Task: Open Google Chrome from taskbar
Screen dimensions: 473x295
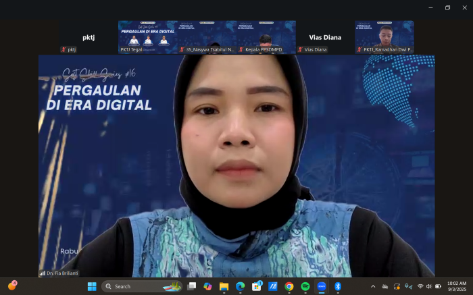Action: [x=289, y=286]
